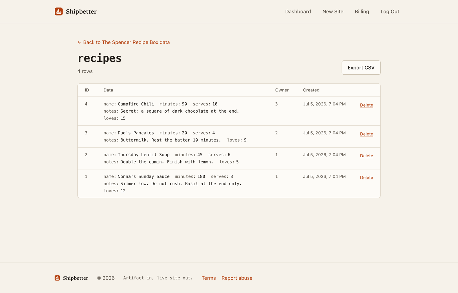Screen dimensions: 458x293
Task: Click the Shipbetter sailboat logo icon in header
Action: click(59, 11)
